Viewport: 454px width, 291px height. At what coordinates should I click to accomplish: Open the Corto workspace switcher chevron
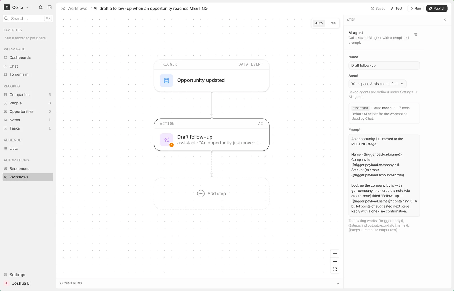[x=27, y=7]
